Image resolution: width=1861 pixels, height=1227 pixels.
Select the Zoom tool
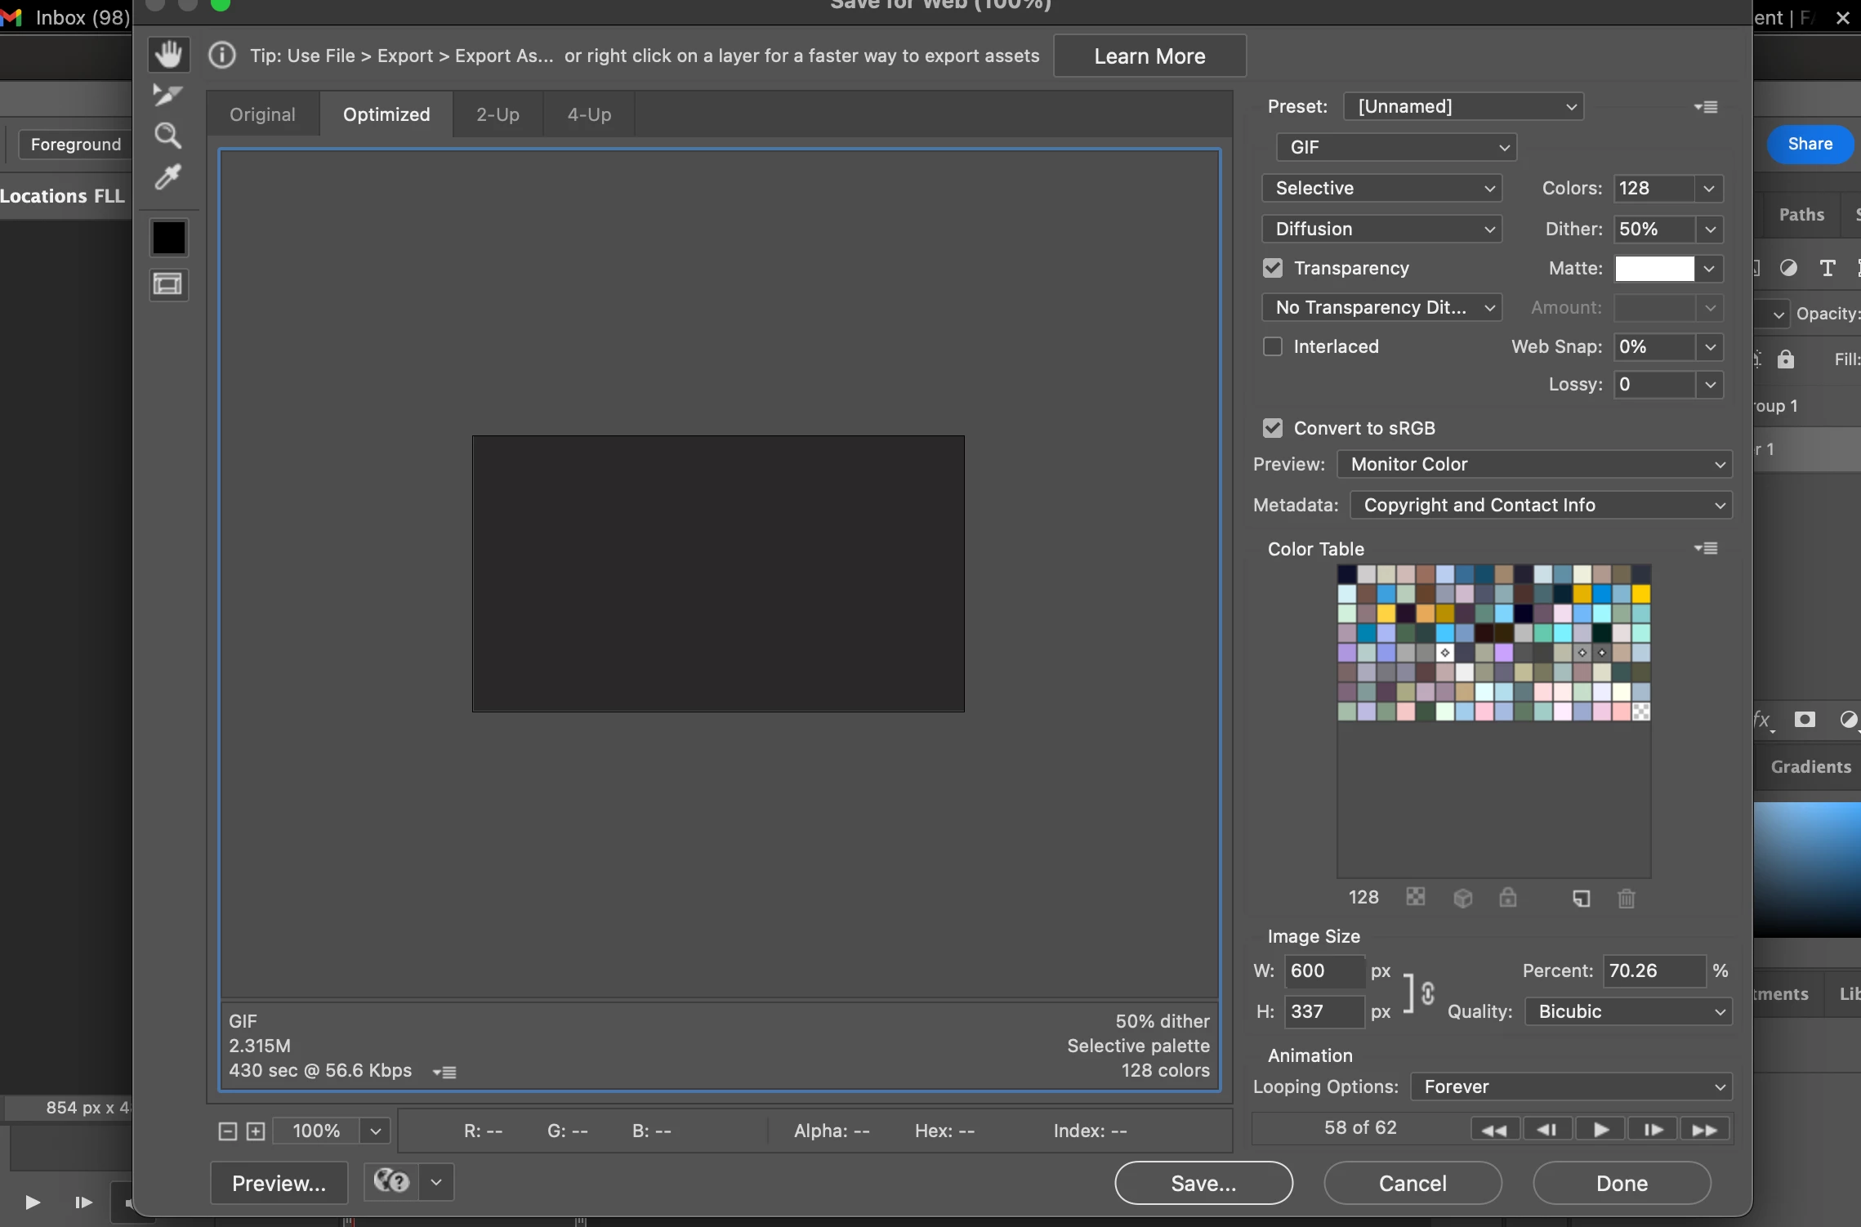pyautogui.click(x=168, y=136)
